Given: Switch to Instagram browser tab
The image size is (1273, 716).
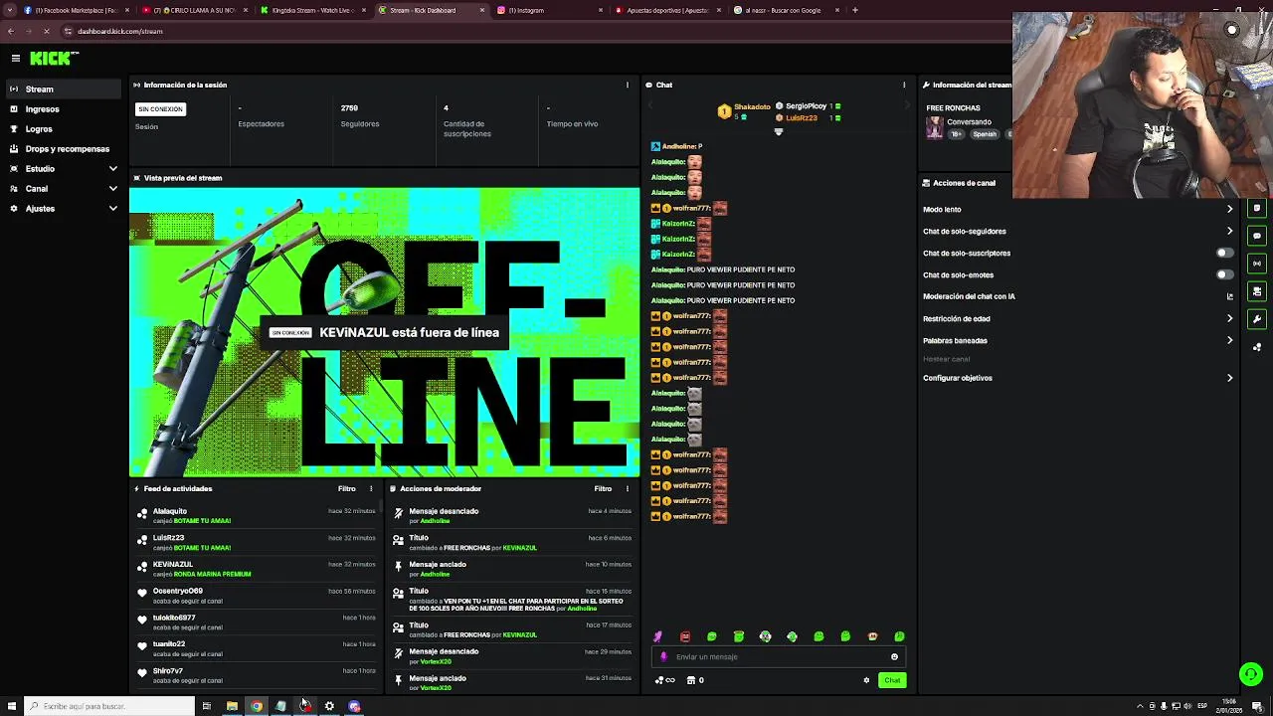Looking at the screenshot, I should 550,10.
